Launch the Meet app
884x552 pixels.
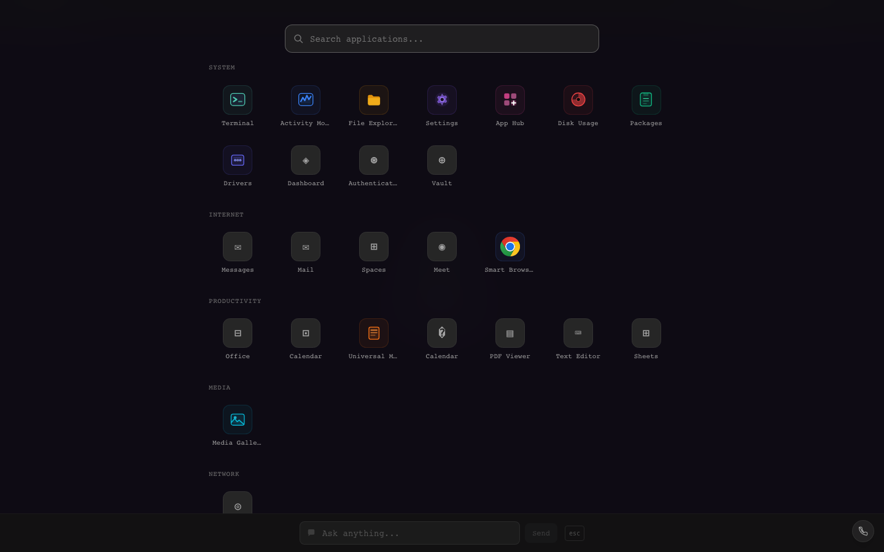pos(442,247)
